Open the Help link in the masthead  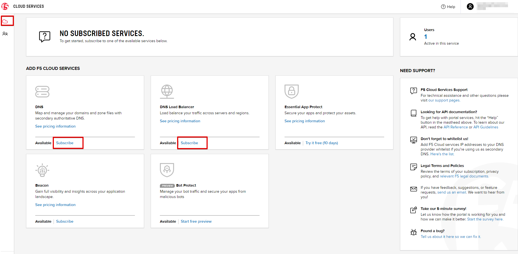coord(451,7)
